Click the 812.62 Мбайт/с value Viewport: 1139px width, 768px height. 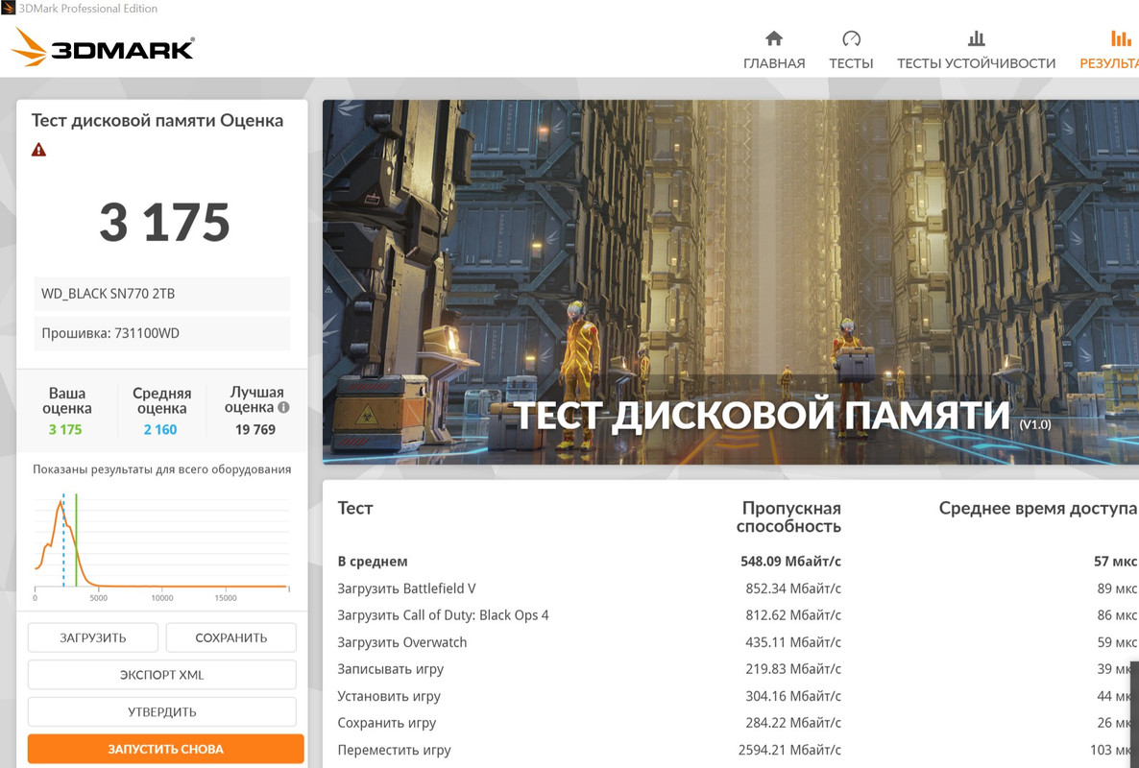click(x=793, y=614)
